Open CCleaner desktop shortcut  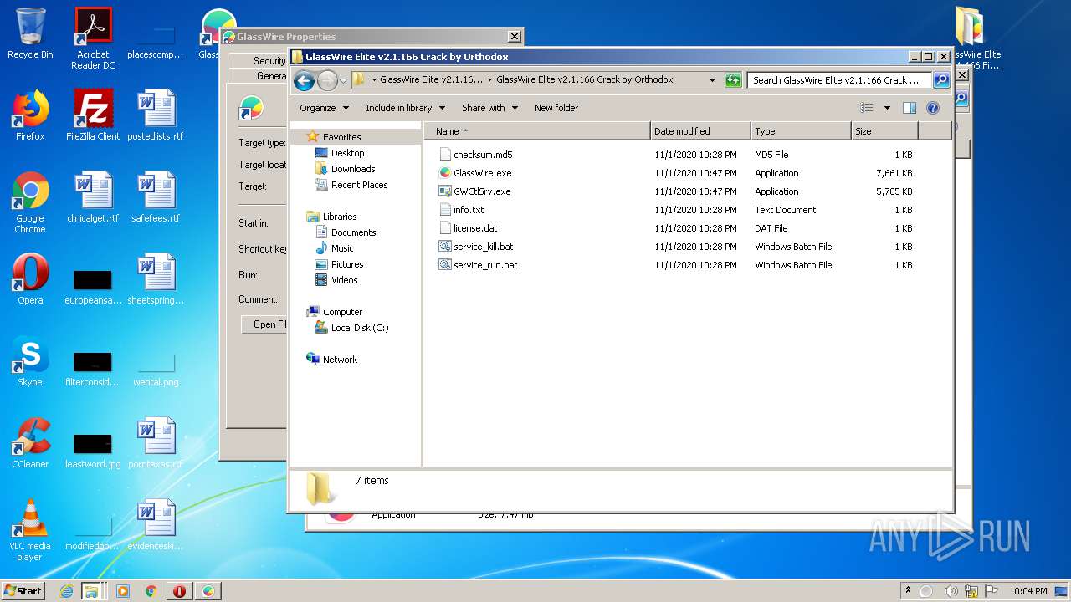pos(30,443)
